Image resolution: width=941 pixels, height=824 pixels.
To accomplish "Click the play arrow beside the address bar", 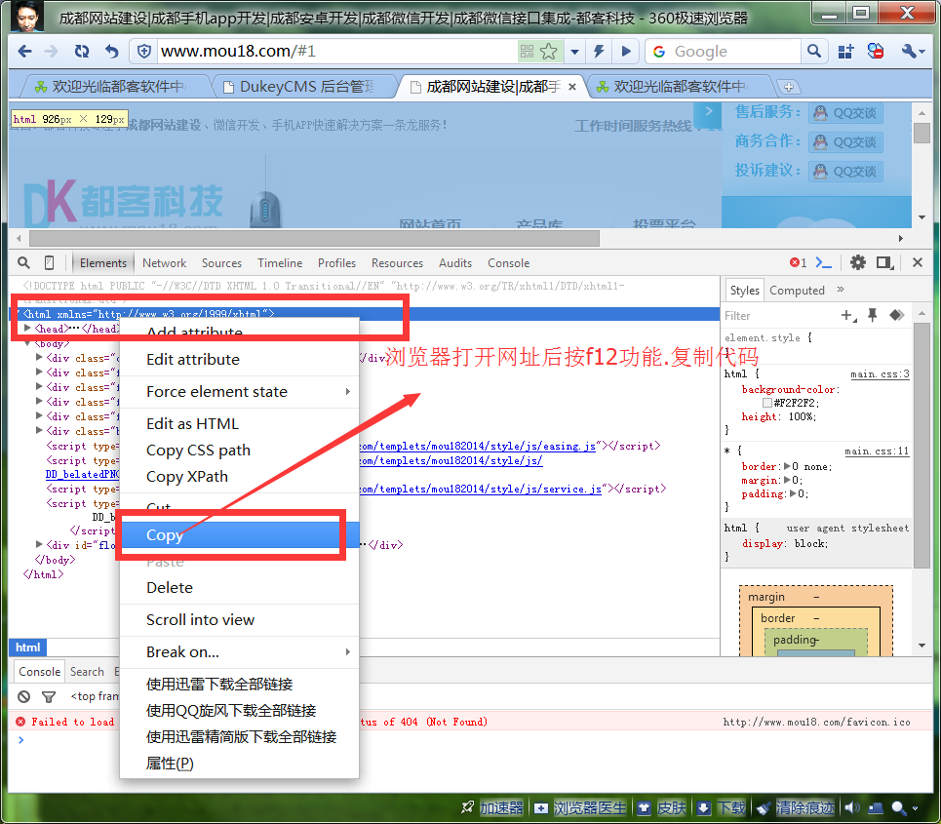I will pyautogui.click(x=626, y=52).
